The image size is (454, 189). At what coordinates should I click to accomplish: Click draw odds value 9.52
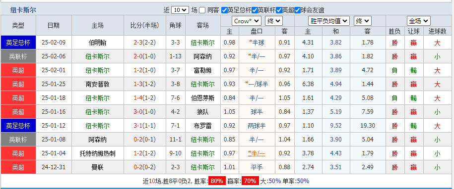coord(336,126)
